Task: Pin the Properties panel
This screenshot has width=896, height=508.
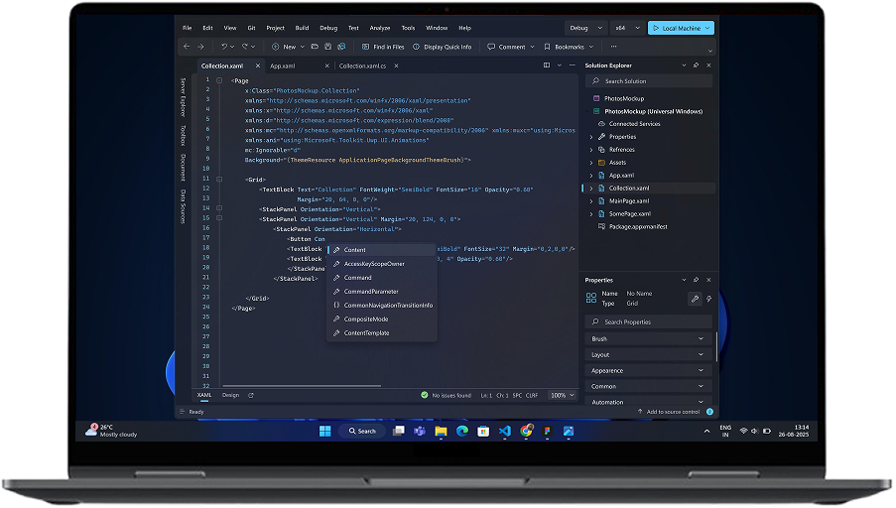Action: point(696,280)
